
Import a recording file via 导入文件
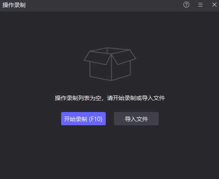(136, 119)
